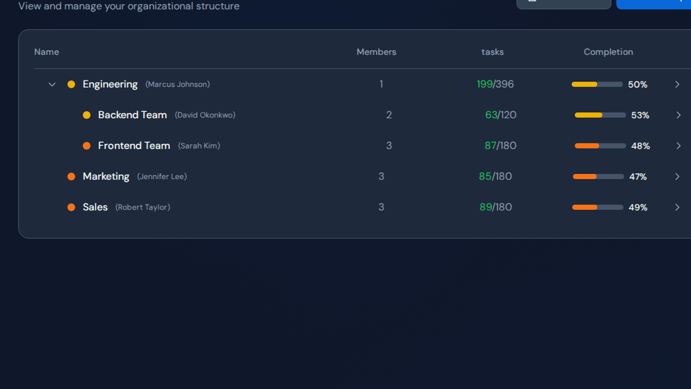Sort by the Name column header

[47, 52]
